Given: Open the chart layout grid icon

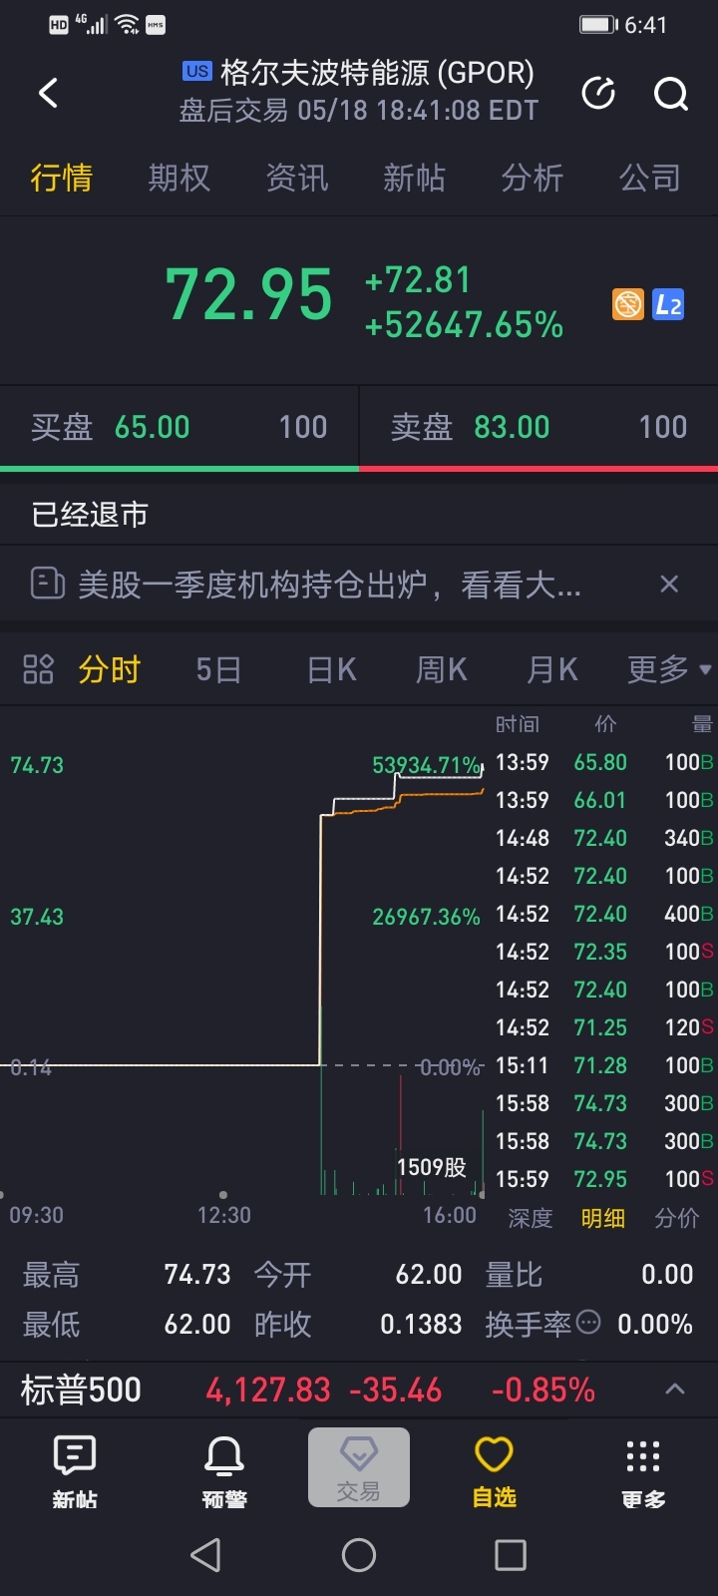Looking at the screenshot, I should tap(38, 669).
